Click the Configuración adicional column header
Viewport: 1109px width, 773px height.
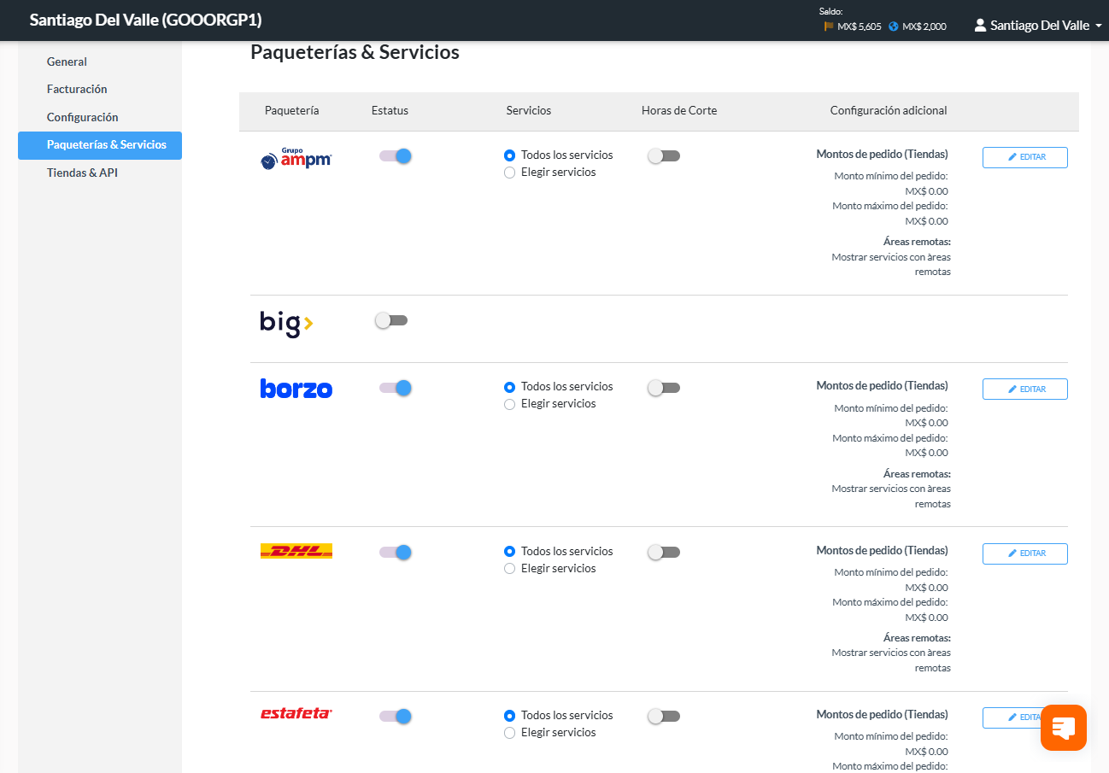coord(889,111)
